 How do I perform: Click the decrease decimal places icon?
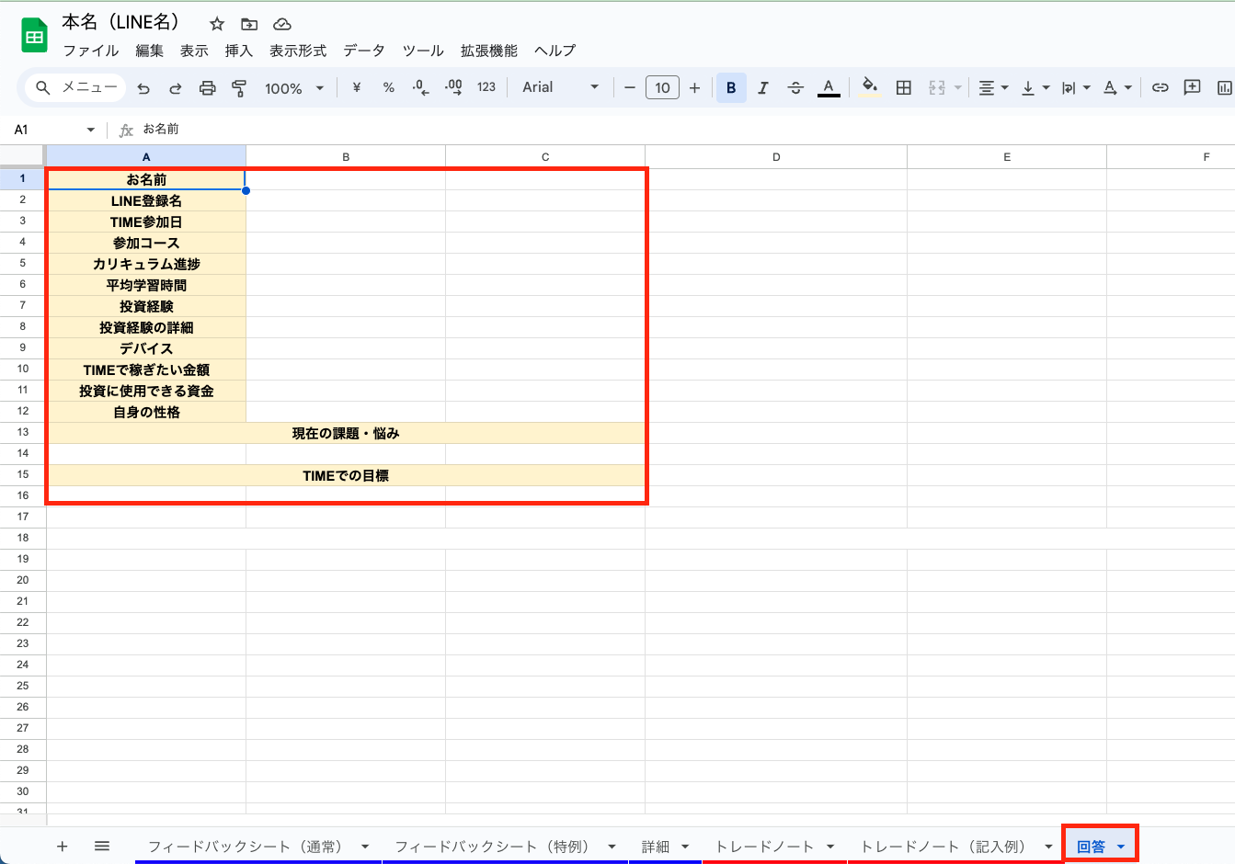pyautogui.click(x=419, y=87)
